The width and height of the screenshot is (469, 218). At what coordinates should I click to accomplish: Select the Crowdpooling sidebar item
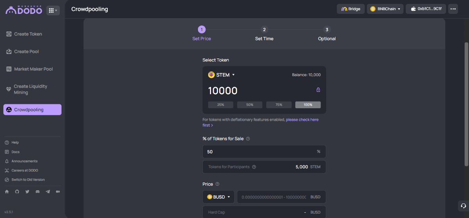(x=32, y=110)
